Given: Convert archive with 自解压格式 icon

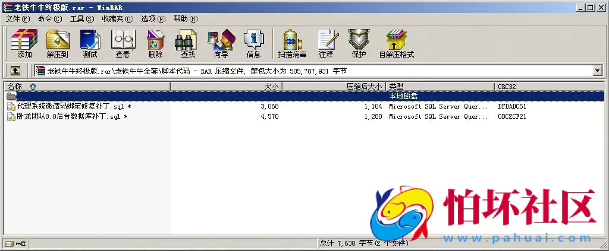Looking at the screenshot, I should [x=397, y=43].
